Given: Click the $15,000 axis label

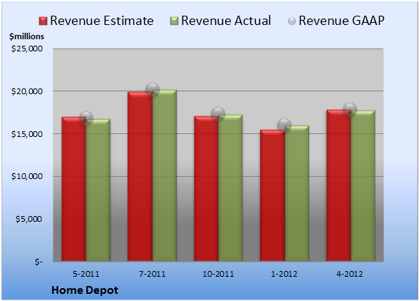Looking at the screenshot, I should (x=27, y=134).
